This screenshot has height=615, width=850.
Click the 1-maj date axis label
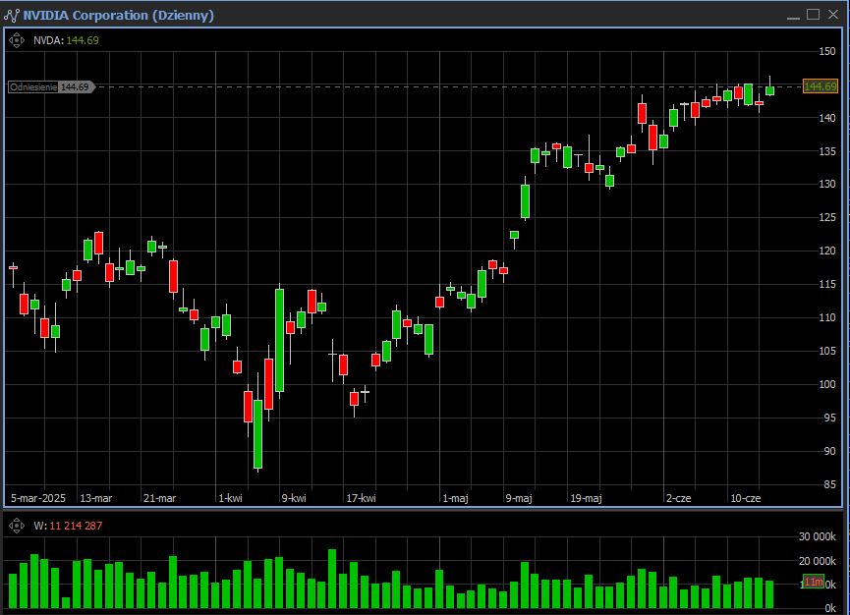click(x=455, y=498)
